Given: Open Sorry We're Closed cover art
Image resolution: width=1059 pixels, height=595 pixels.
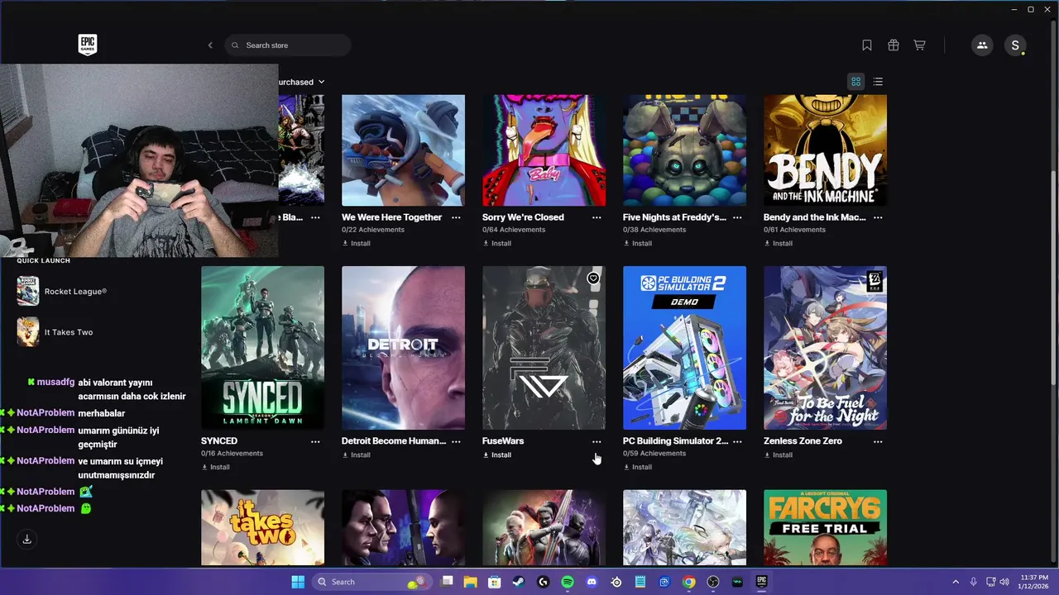Looking at the screenshot, I should [x=544, y=150].
